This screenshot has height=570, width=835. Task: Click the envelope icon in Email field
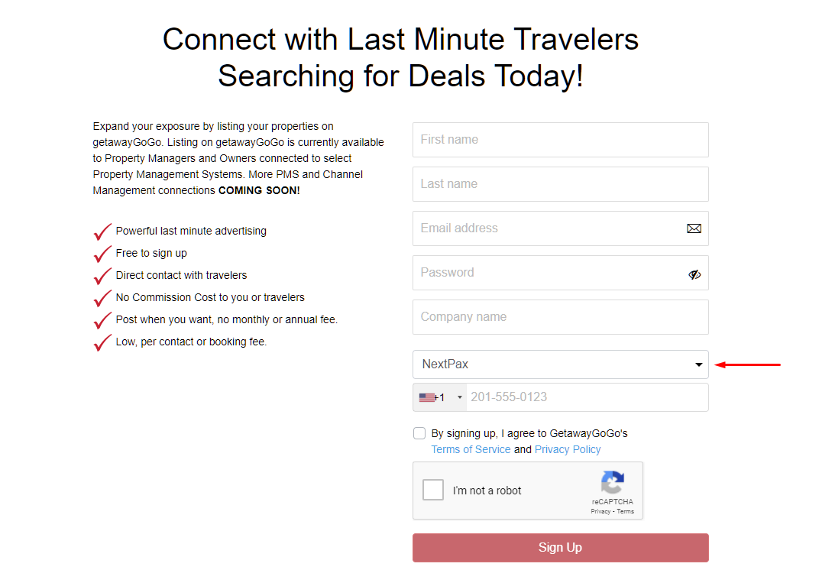click(694, 228)
